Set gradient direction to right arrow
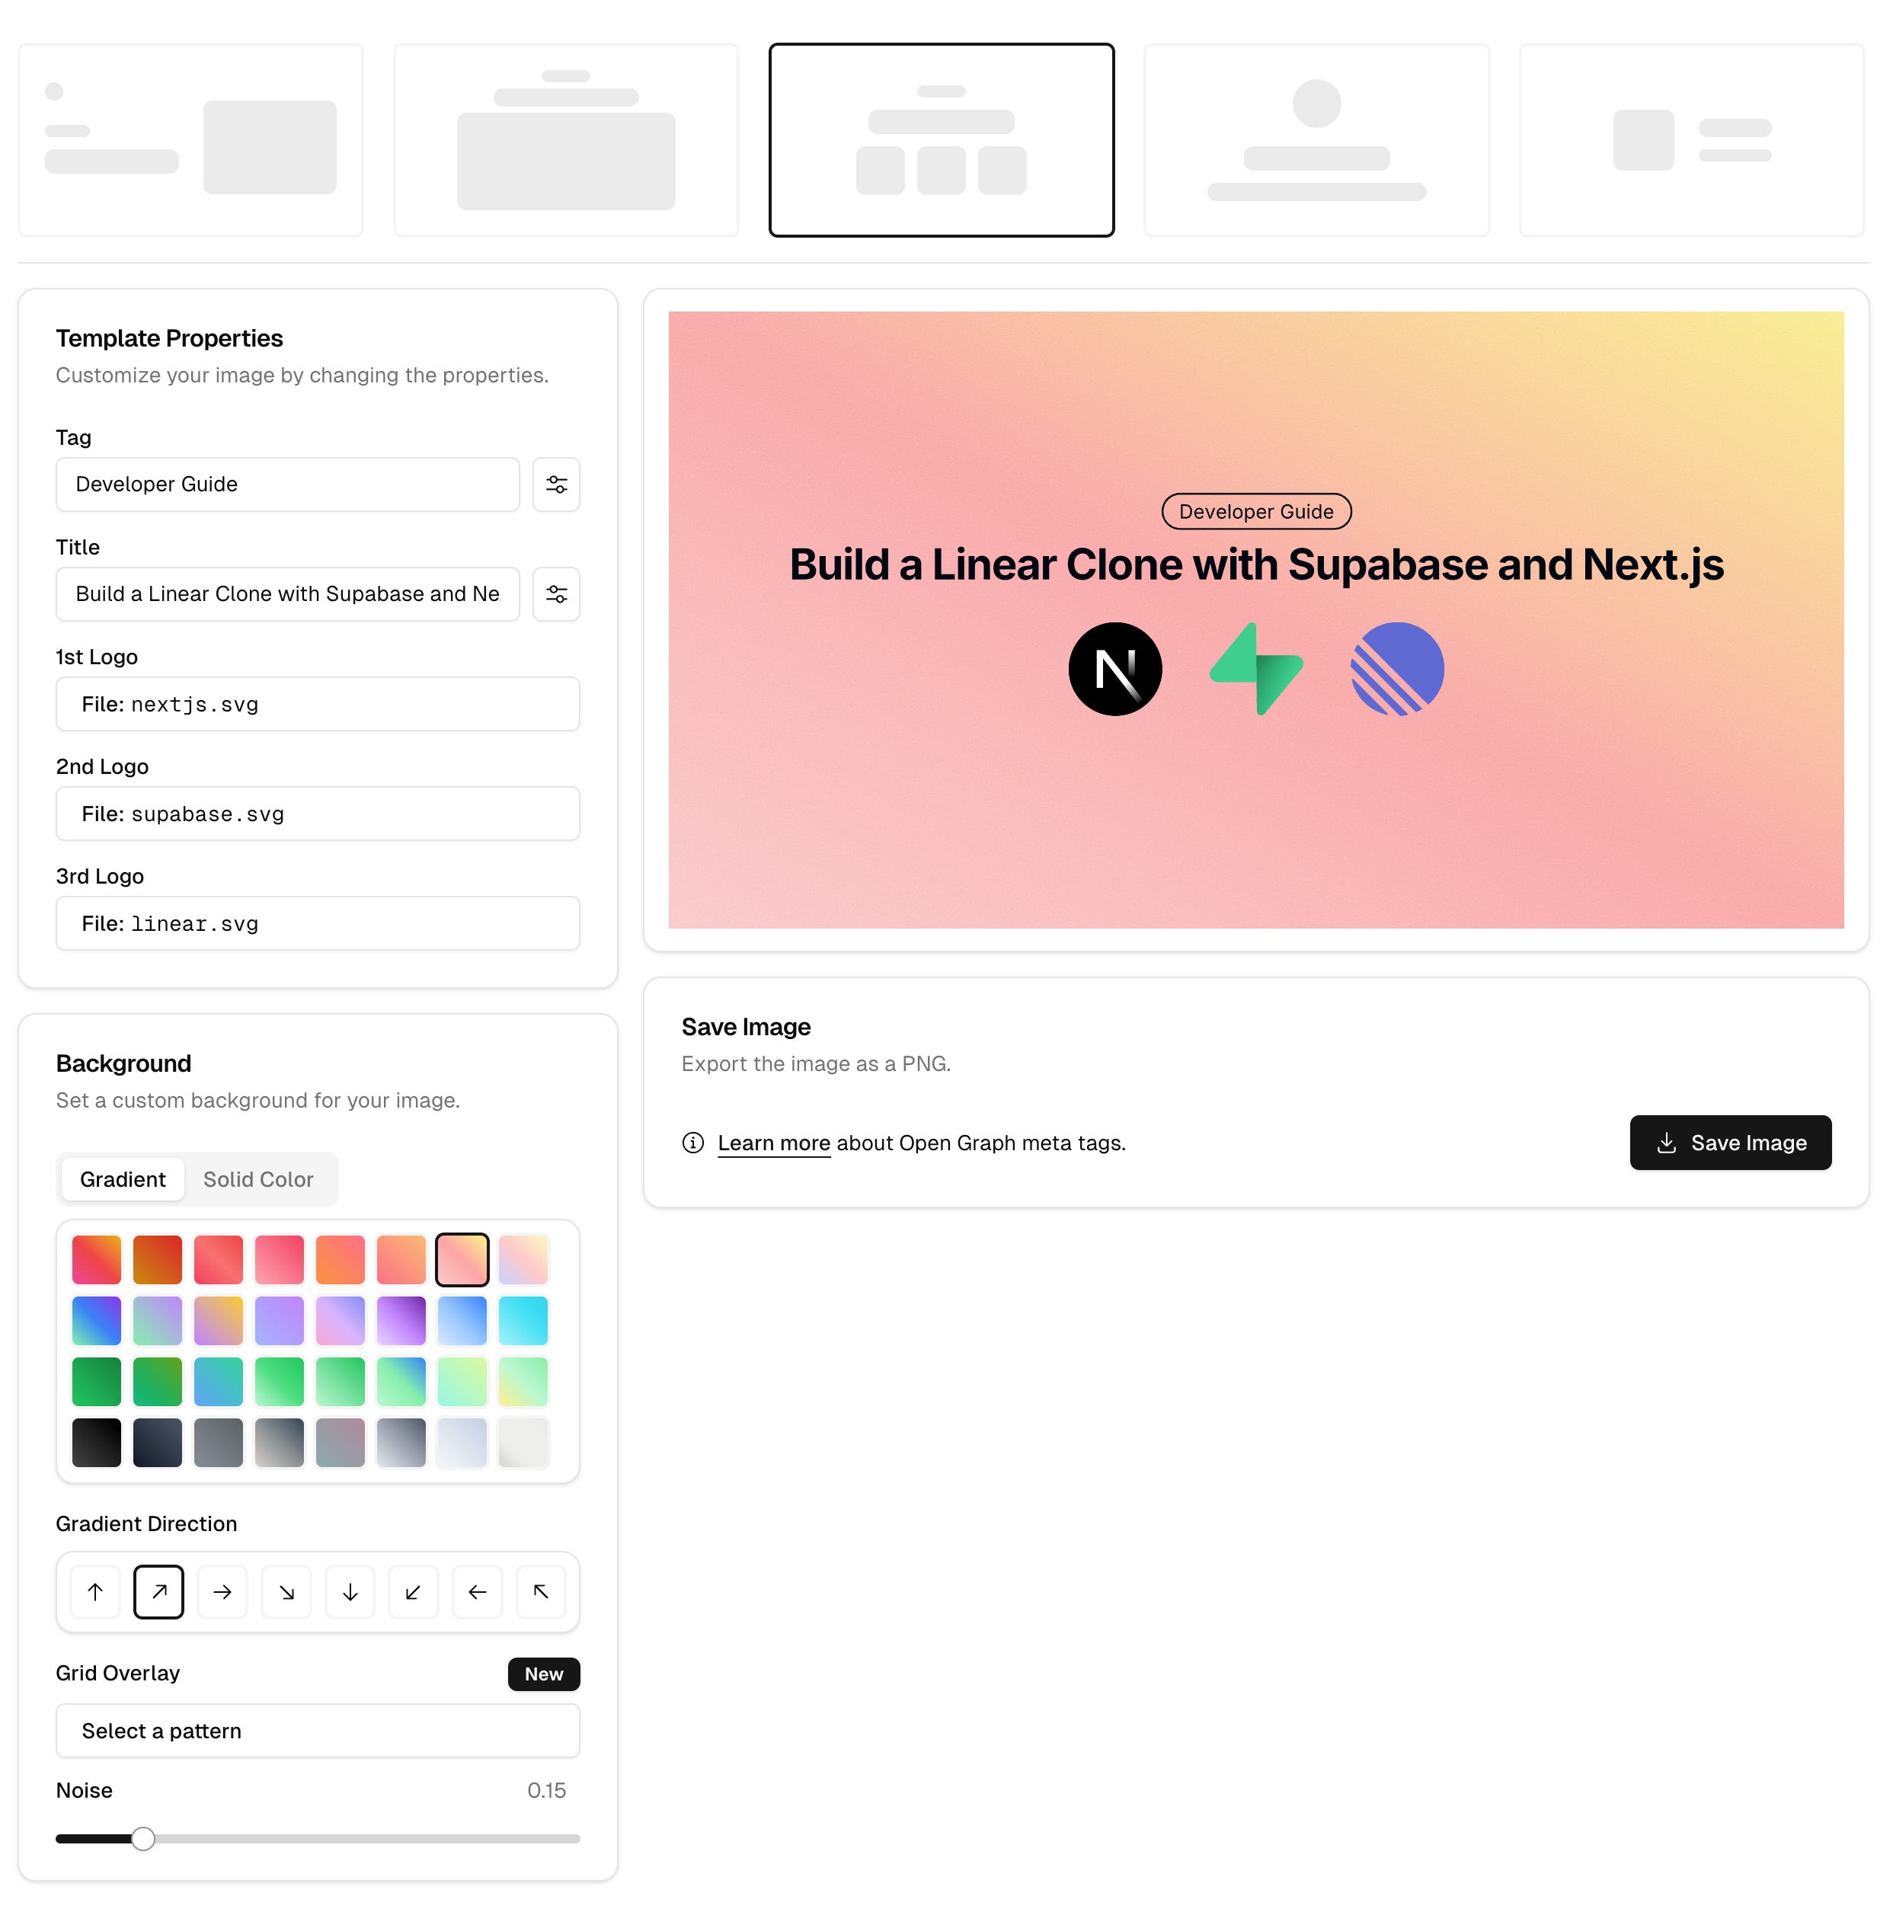Screen dimensions: 1893x1912 (x=222, y=1591)
